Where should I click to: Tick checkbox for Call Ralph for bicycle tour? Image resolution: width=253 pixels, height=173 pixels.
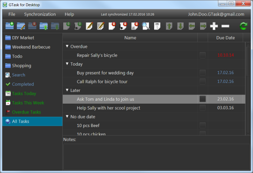202,82
